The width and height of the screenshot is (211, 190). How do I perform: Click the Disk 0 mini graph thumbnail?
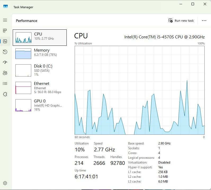[x=23, y=70]
